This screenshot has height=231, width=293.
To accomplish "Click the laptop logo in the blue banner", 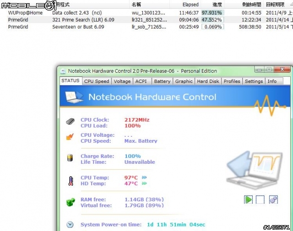I will [74, 97].
